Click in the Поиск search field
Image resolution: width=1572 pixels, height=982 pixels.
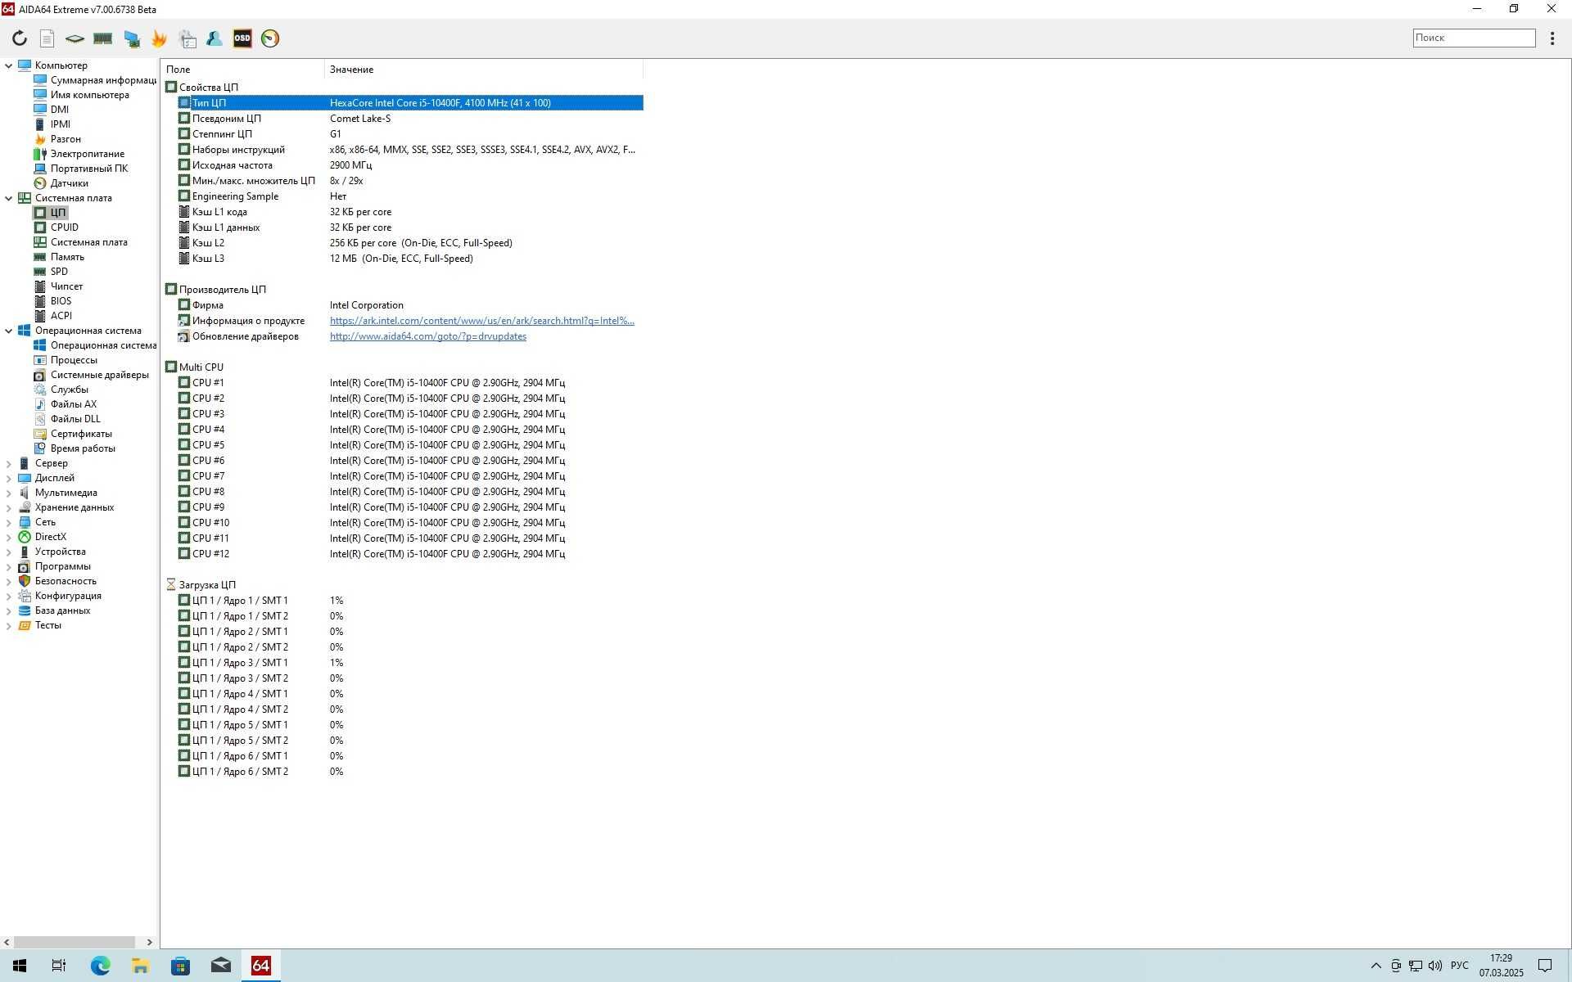1474,38
